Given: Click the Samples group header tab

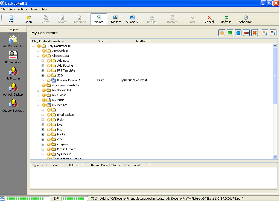Looking at the screenshot, I should click(x=13, y=29).
